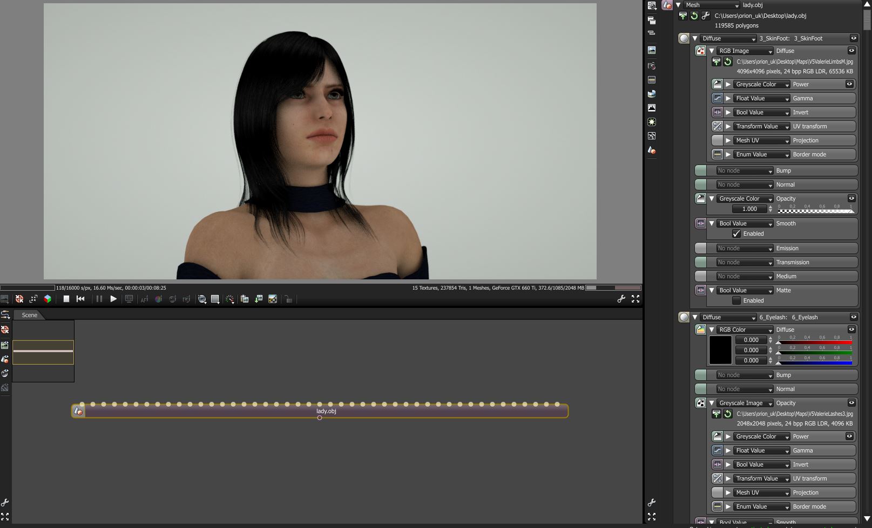Open the Greyscale Image dropdown for Opacity
The height and width of the screenshot is (528, 872).
[745, 403]
